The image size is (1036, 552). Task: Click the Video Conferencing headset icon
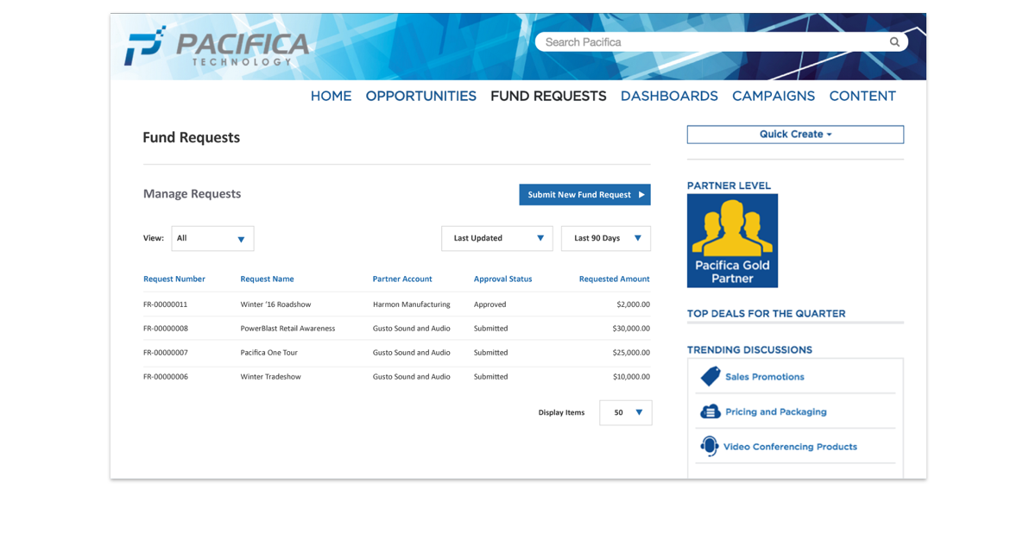pos(710,446)
